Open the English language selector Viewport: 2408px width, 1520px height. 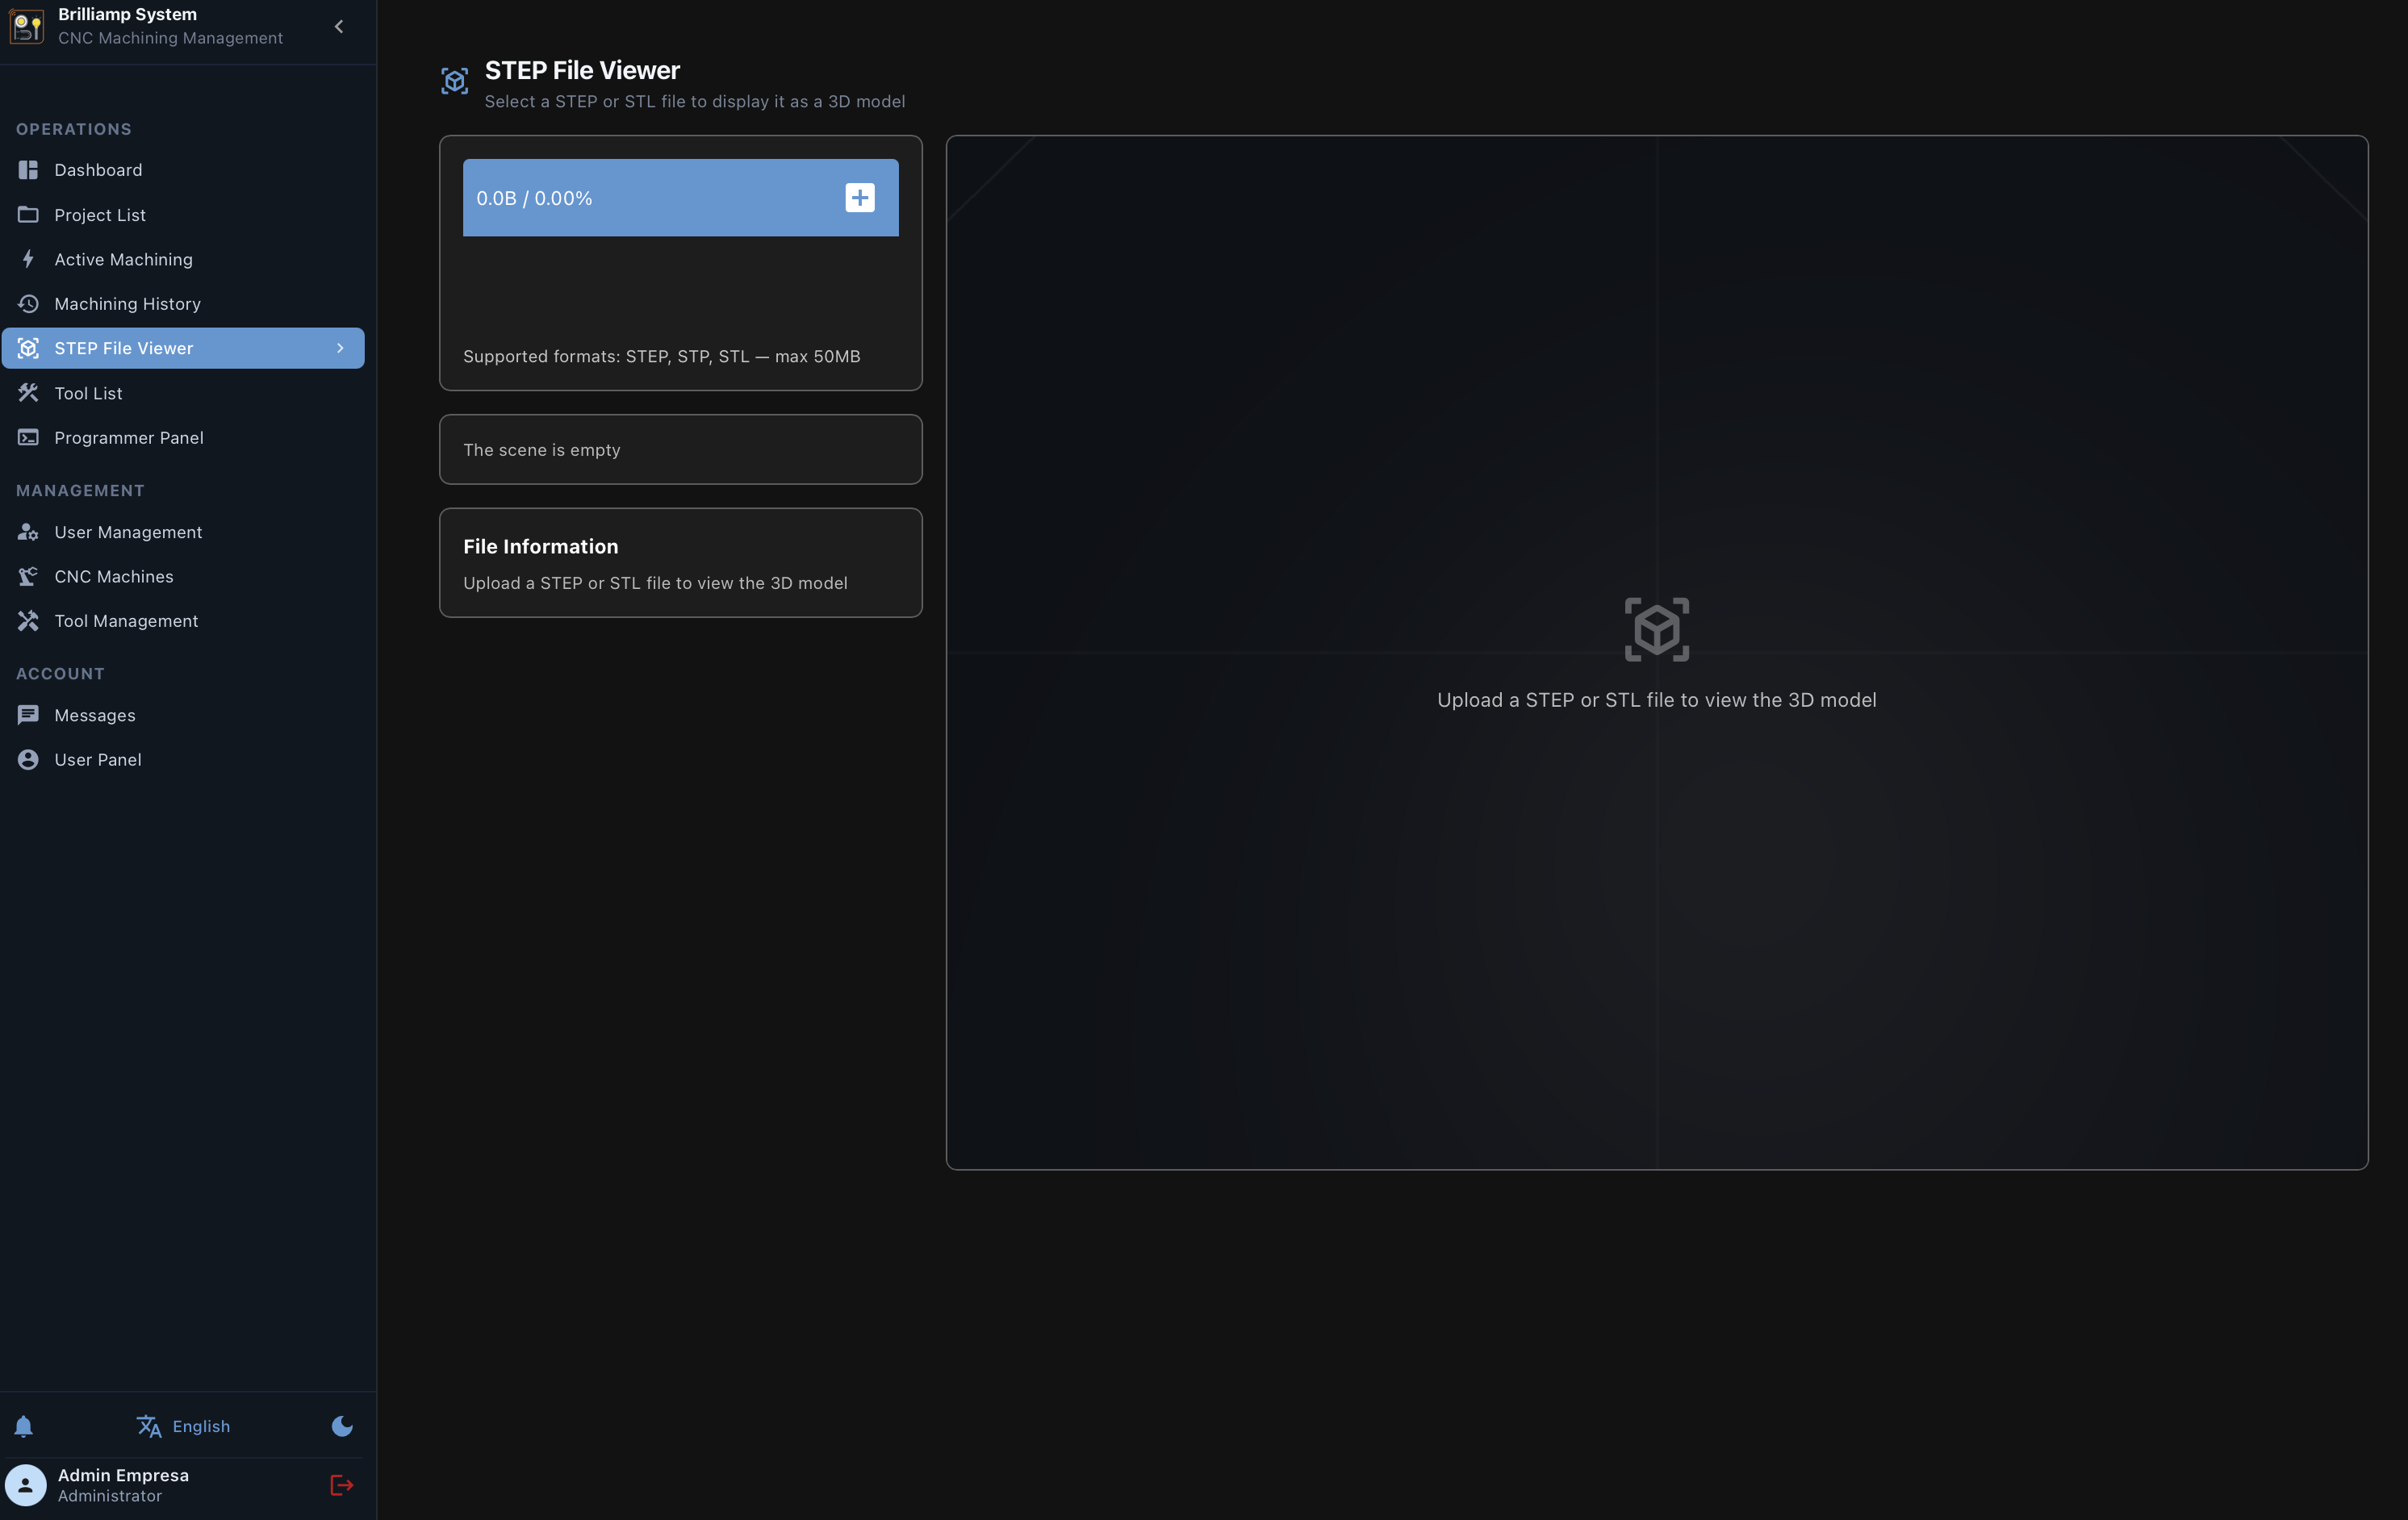[183, 1426]
